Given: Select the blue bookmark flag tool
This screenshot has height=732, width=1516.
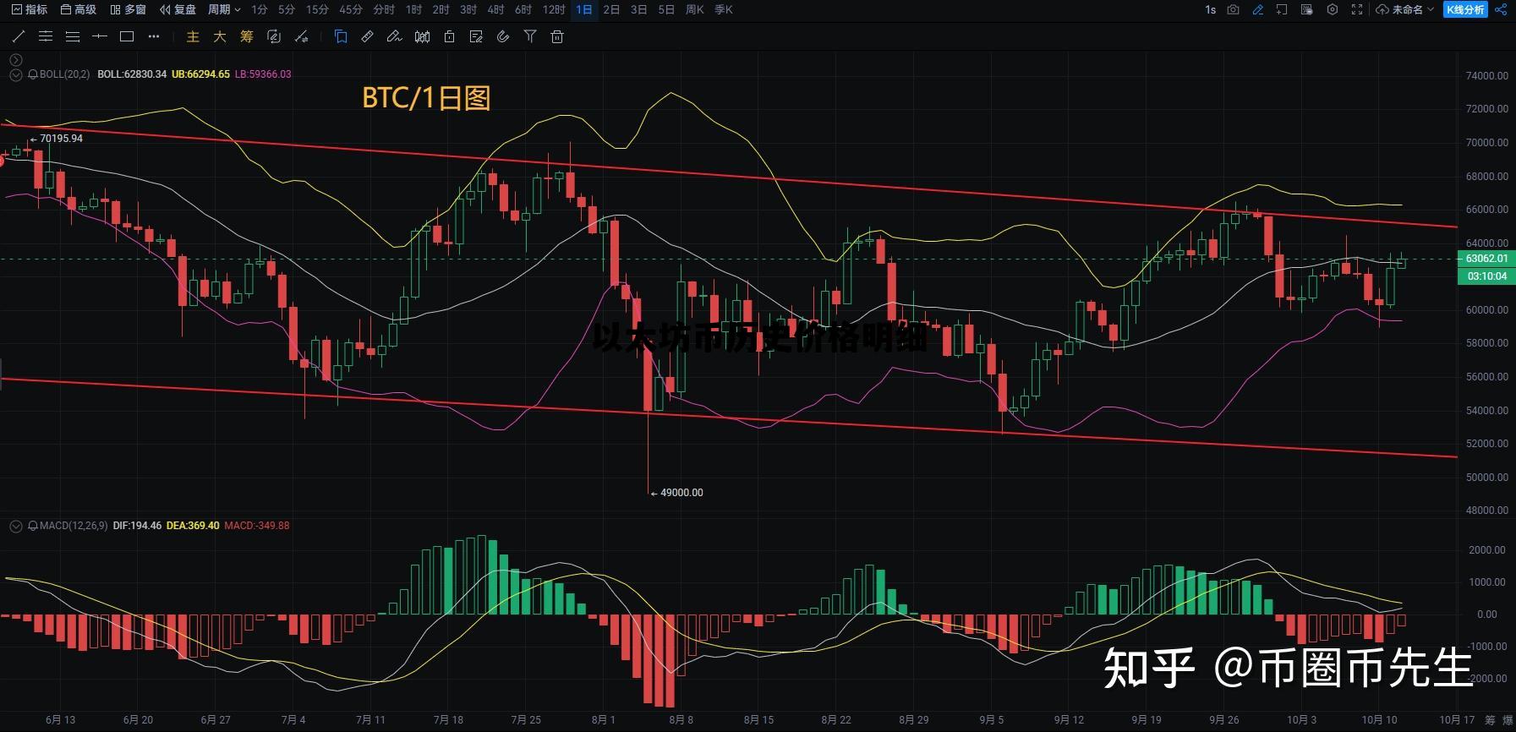Looking at the screenshot, I should click(341, 36).
